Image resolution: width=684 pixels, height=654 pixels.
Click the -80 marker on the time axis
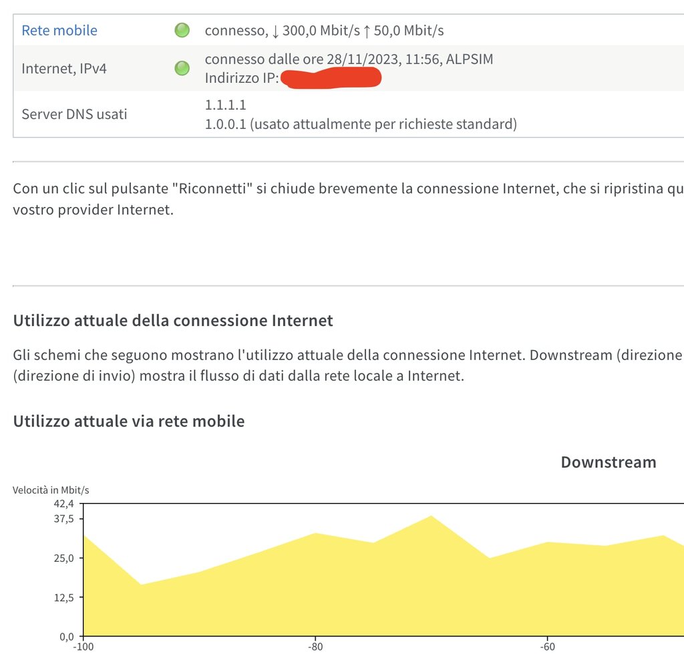point(315,646)
